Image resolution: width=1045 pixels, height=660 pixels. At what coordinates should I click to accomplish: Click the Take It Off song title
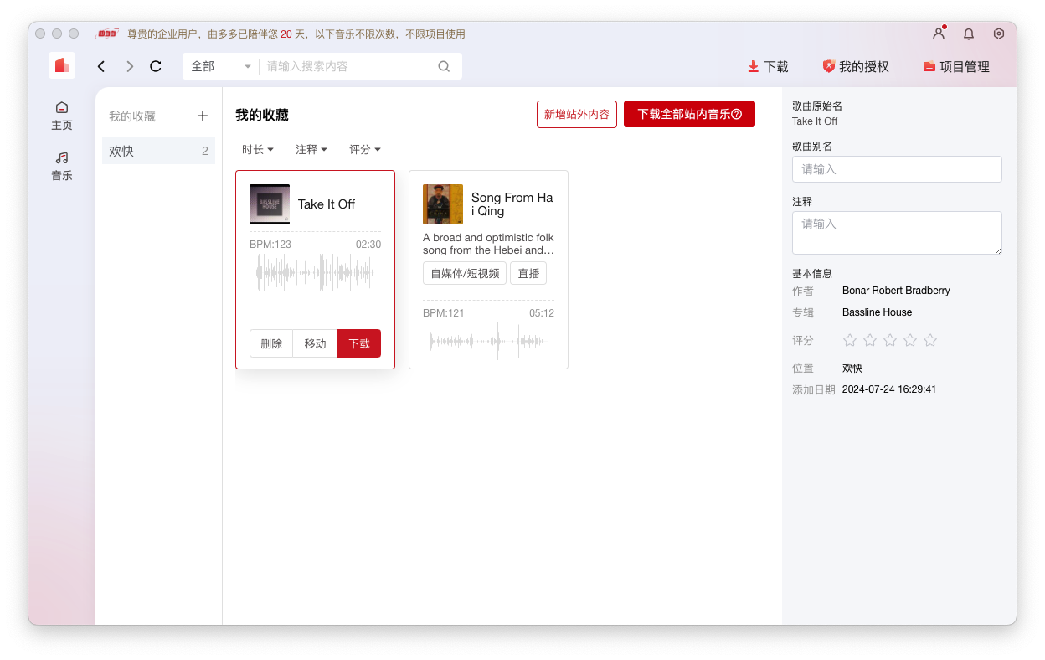tap(327, 204)
